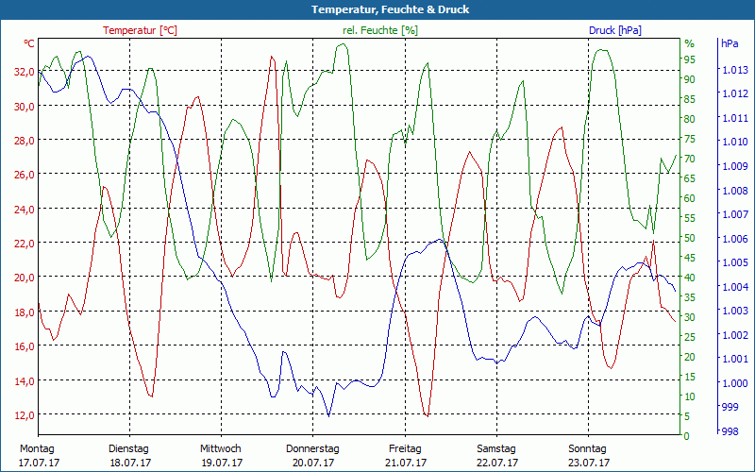Click the 32,0 tick on the temperature axis
Viewport: 755px width, 472px height.
23,72
